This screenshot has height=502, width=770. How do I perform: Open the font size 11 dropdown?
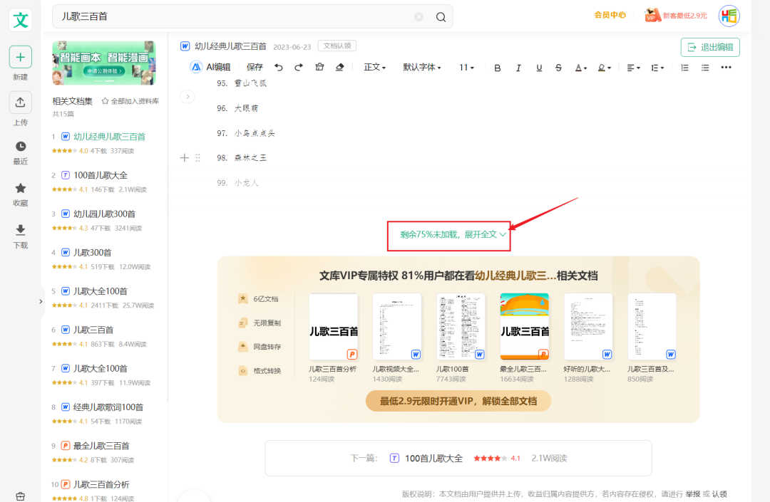tap(467, 68)
